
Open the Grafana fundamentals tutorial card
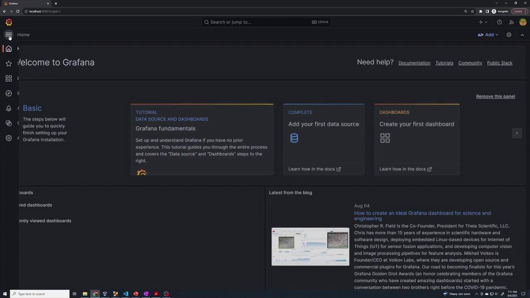click(x=202, y=139)
